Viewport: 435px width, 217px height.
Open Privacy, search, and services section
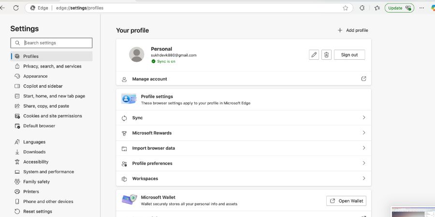click(52, 66)
